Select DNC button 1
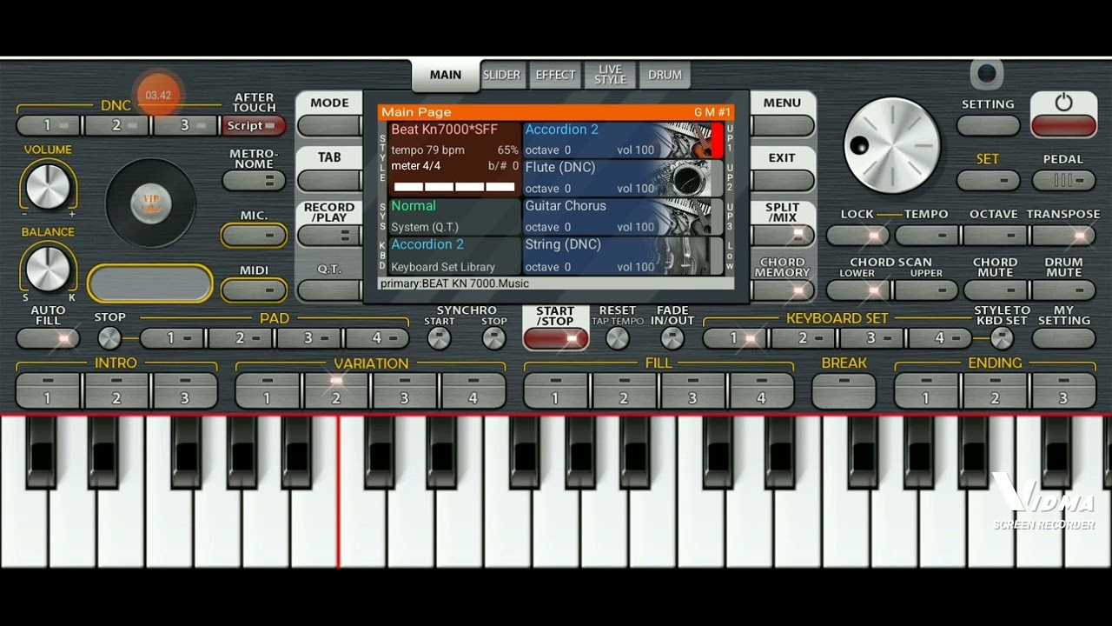The width and height of the screenshot is (1112, 626). pos(49,126)
